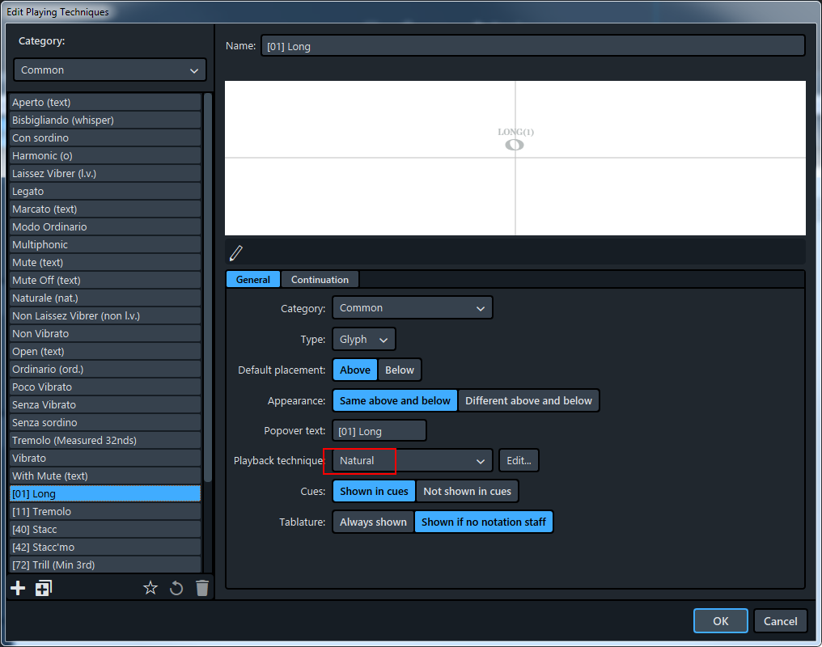Edit glyph with the pencil icon
822x647 pixels.
(x=236, y=253)
